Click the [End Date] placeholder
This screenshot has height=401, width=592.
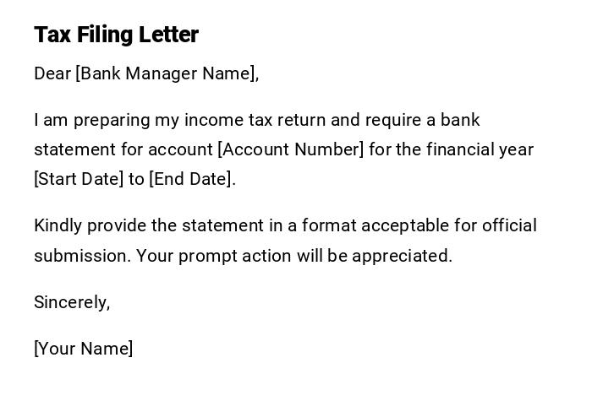[x=190, y=179]
